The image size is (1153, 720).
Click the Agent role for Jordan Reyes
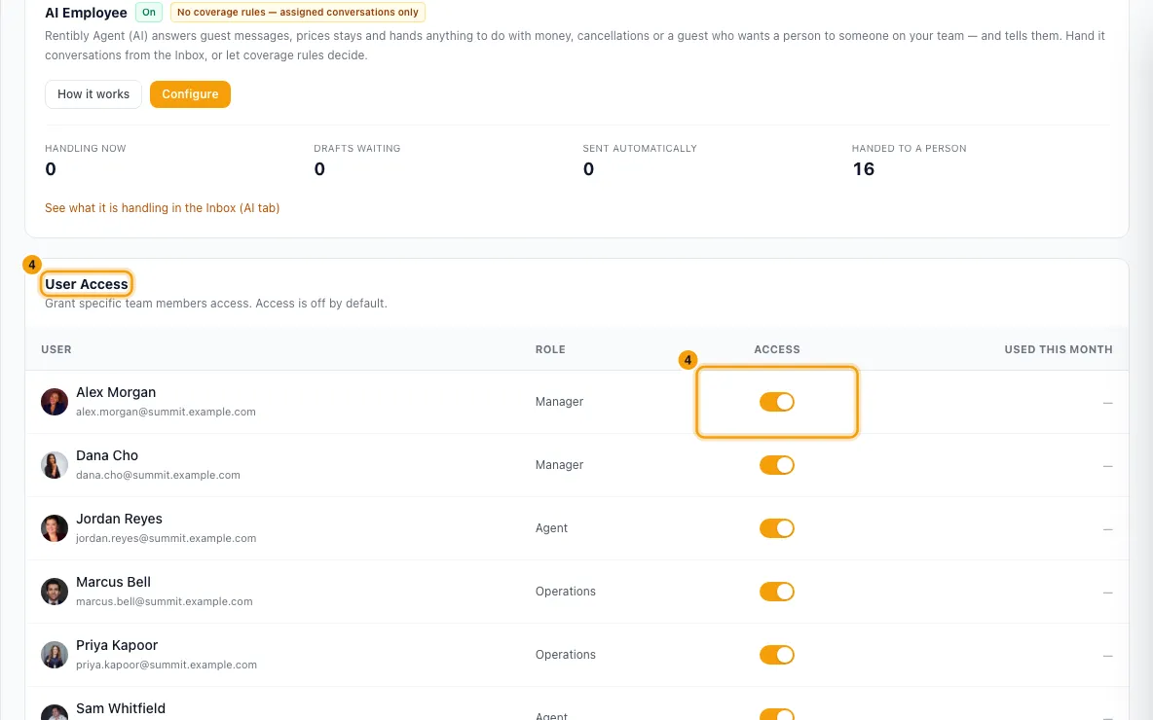pyautogui.click(x=551, y=528)
